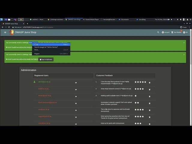
Task: Delete the "Incompetent customer support!" feedback
Action: (x=149, y=103)
